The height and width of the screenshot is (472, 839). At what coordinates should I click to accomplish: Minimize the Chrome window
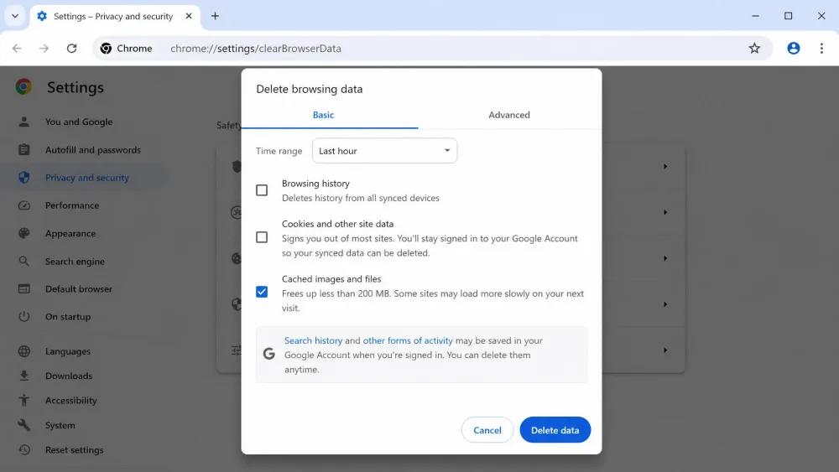tap(755, 16)
